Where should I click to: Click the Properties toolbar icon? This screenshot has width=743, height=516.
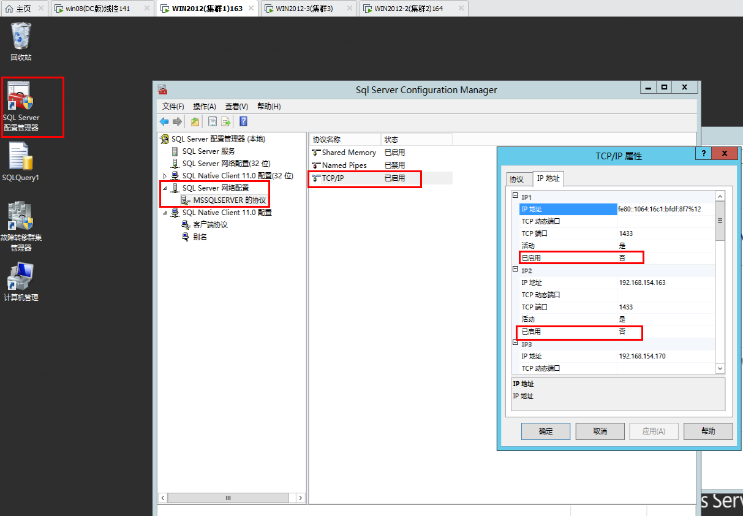pos(213,121)
